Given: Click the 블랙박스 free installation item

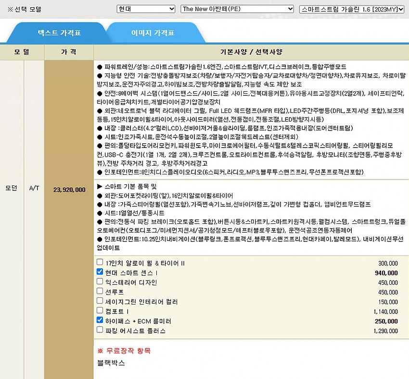Looking at the screenshot, I should click(111, 363).
